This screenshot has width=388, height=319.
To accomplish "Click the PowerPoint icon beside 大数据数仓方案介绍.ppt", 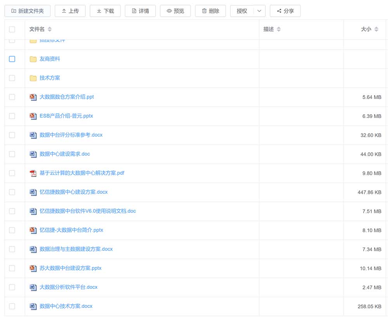I will 33,97.
